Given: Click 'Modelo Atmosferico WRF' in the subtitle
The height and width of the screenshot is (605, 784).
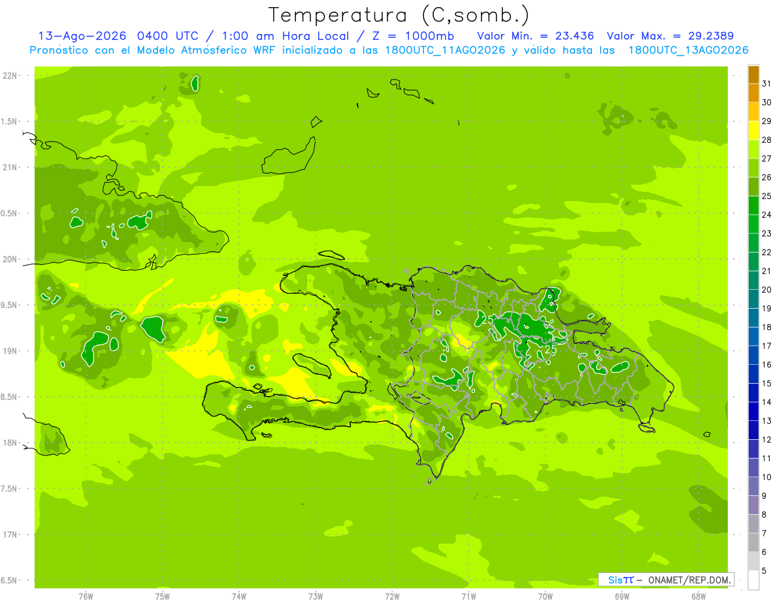Looking at the screenshot, I should 205,50.
